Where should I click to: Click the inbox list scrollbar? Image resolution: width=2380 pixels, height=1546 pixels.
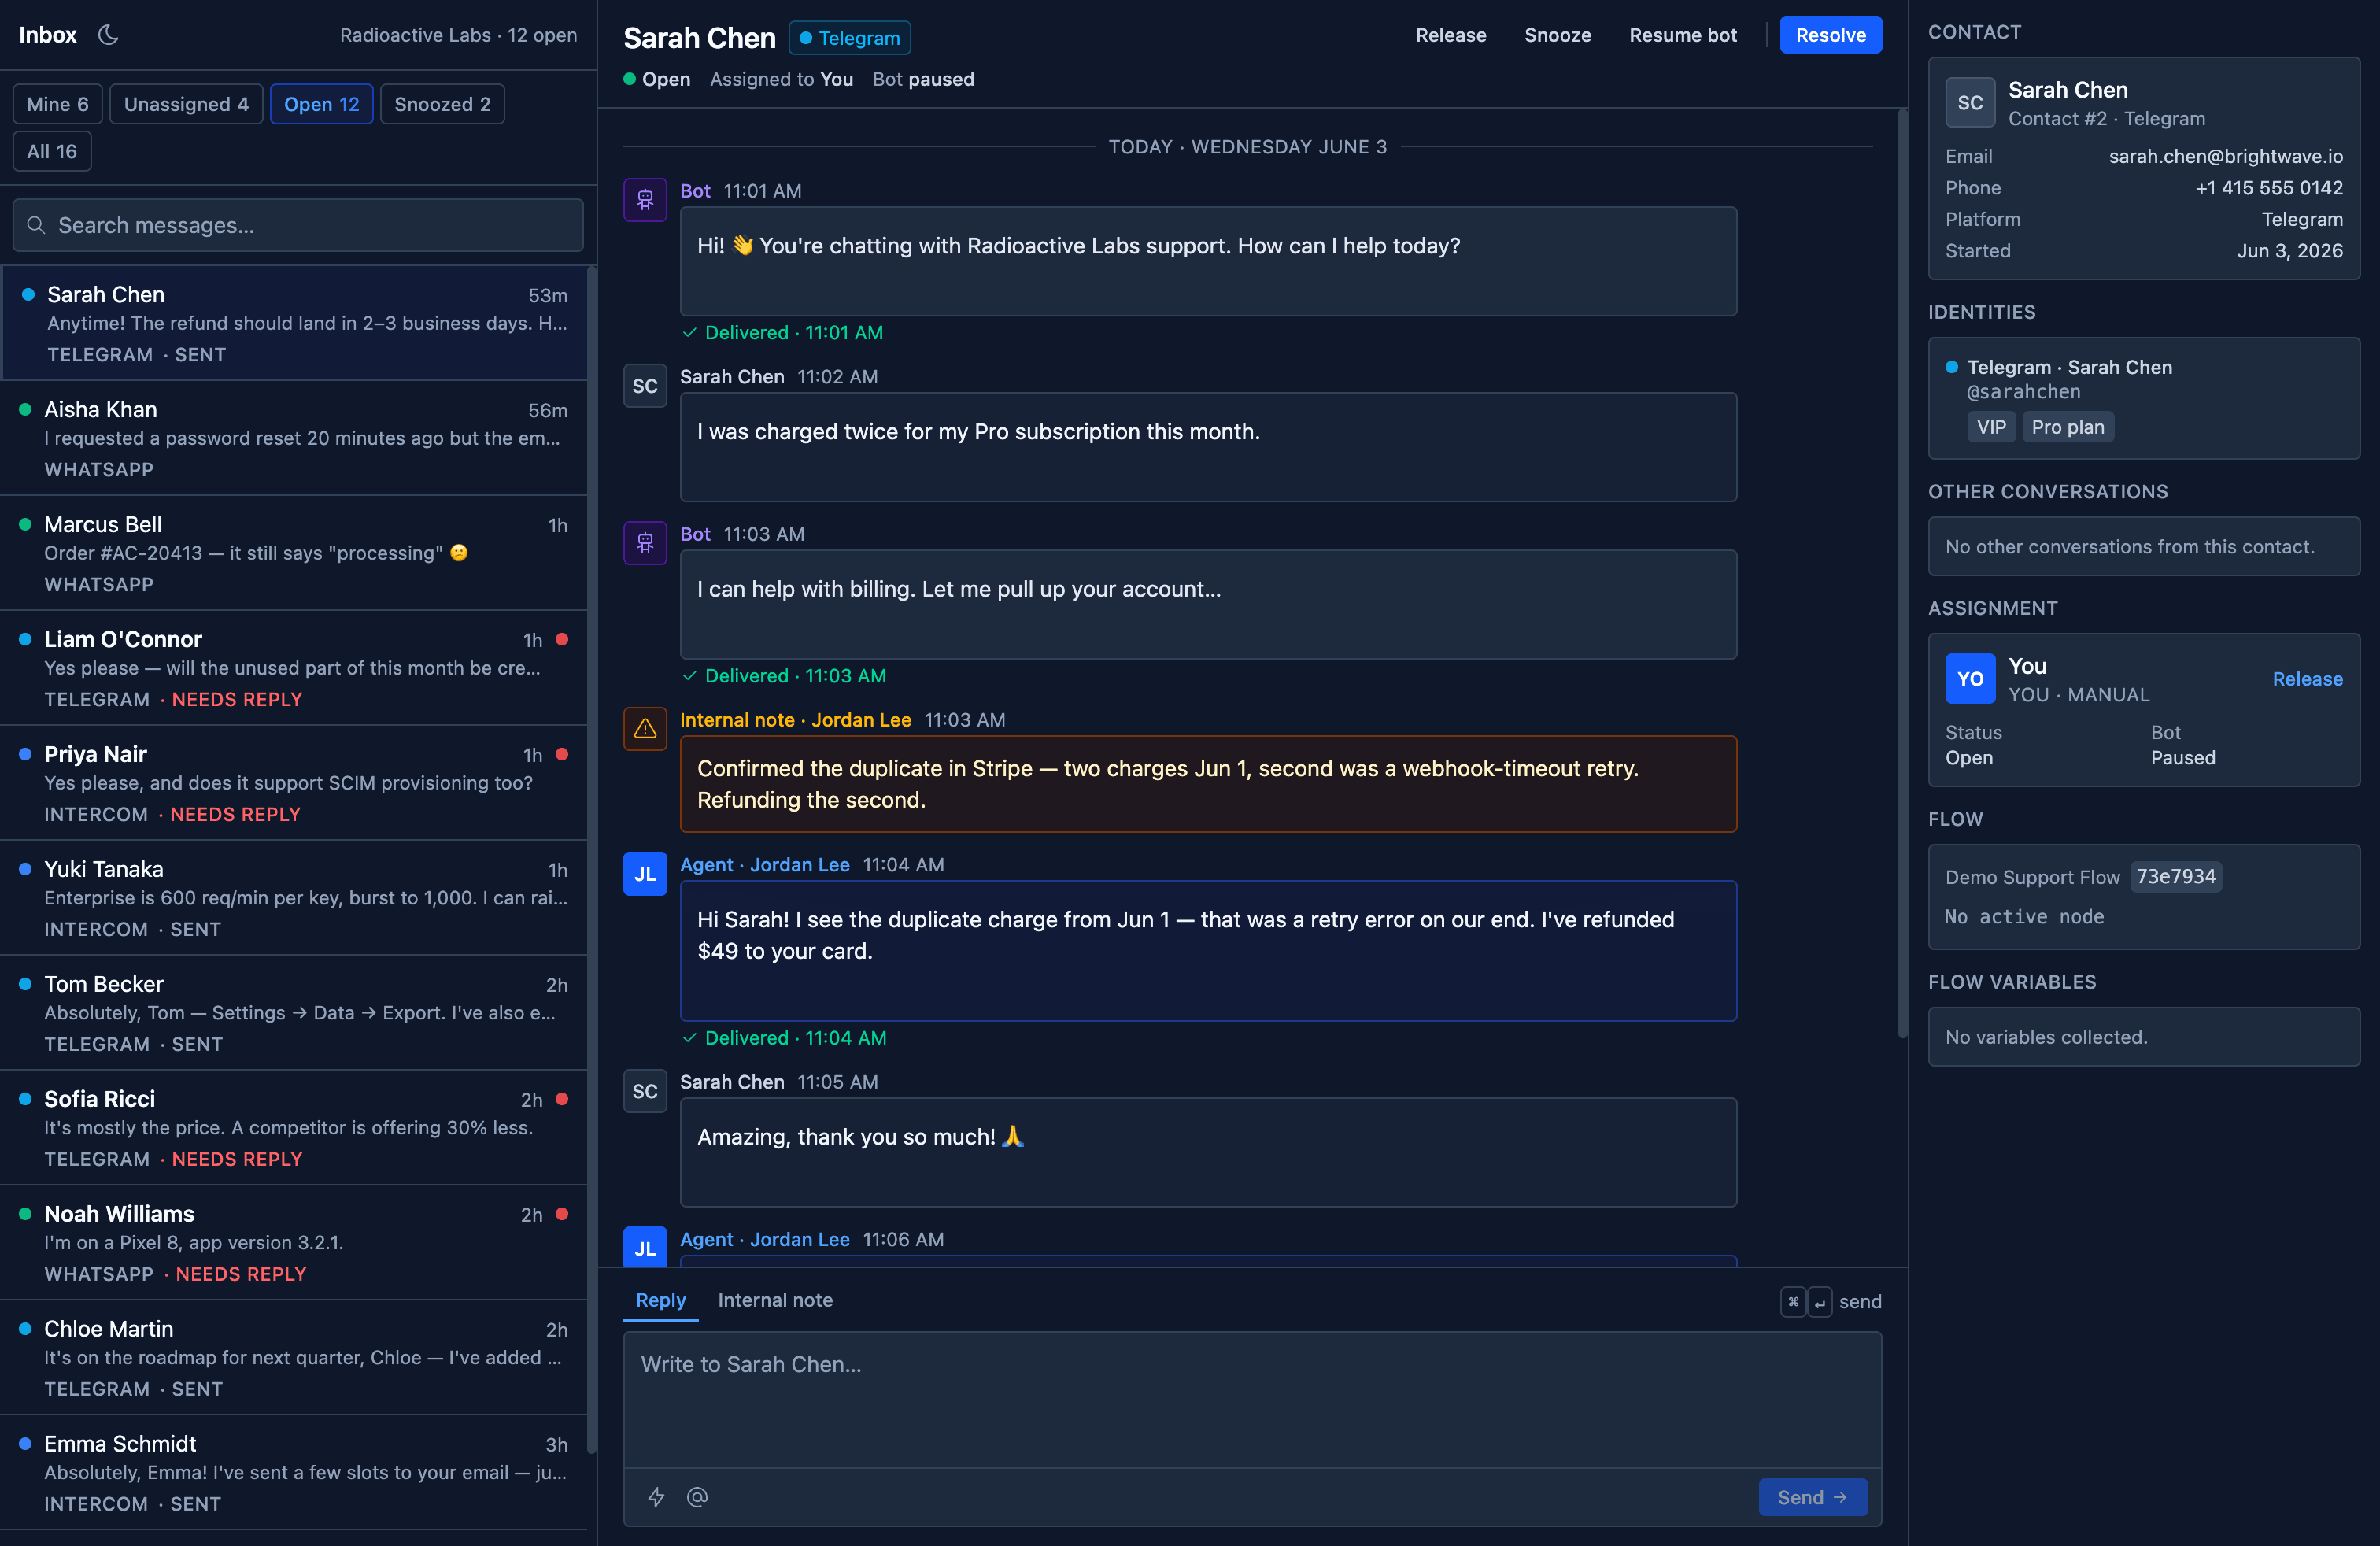pos(591,860)
